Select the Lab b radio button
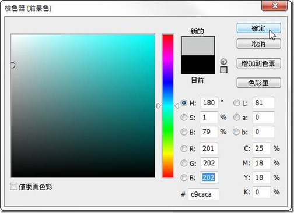The width and height of the screenshot is (294, 213). pos(236,132)
